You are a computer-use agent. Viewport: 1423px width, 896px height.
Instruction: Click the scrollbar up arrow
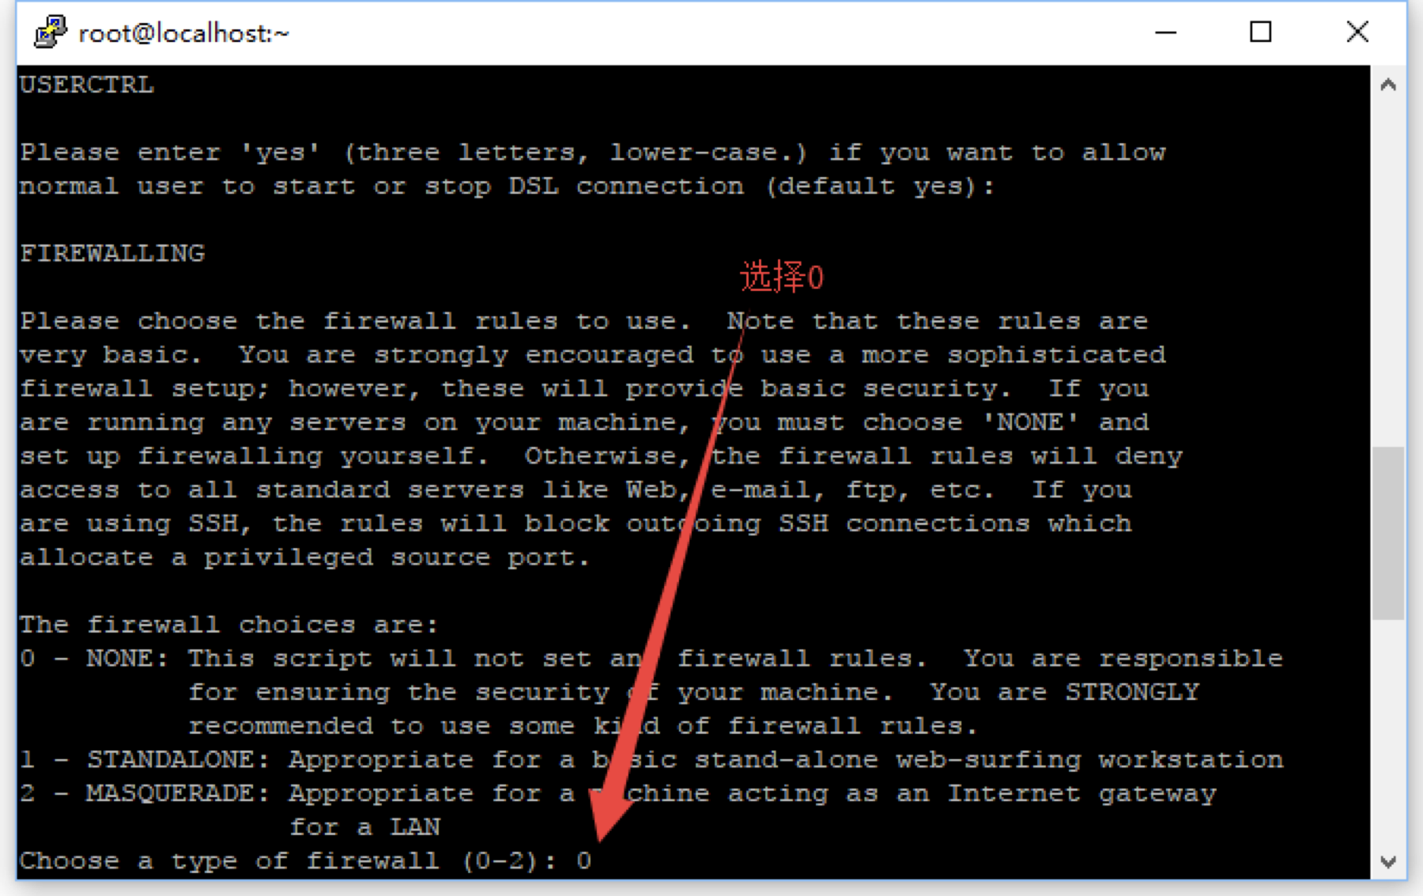1387,85
